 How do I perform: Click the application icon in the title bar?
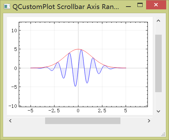[7, 7]
